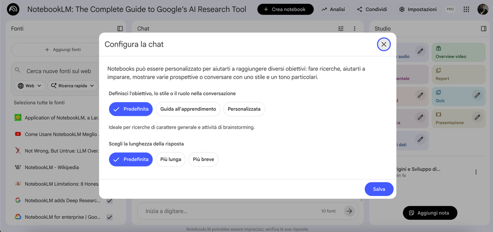Click the NotebookLM logo icon

tap(13, 9)
